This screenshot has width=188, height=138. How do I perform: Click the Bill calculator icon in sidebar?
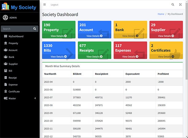[x=6, y=71]
